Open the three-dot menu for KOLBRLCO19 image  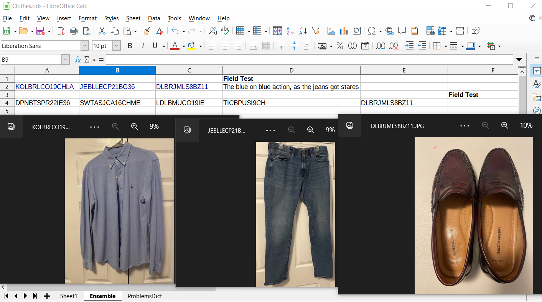94,126
